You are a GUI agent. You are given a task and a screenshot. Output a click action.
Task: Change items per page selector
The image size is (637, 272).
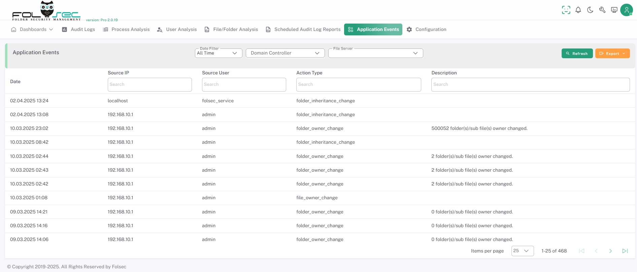[x=522, y=251]
